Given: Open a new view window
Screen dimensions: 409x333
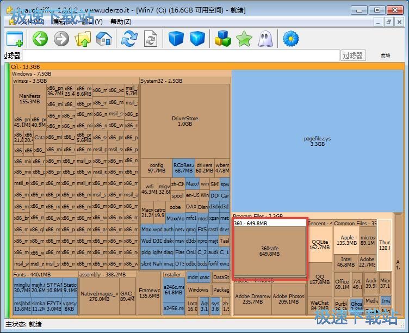Looking at the screenshot, I should [15, 39].
